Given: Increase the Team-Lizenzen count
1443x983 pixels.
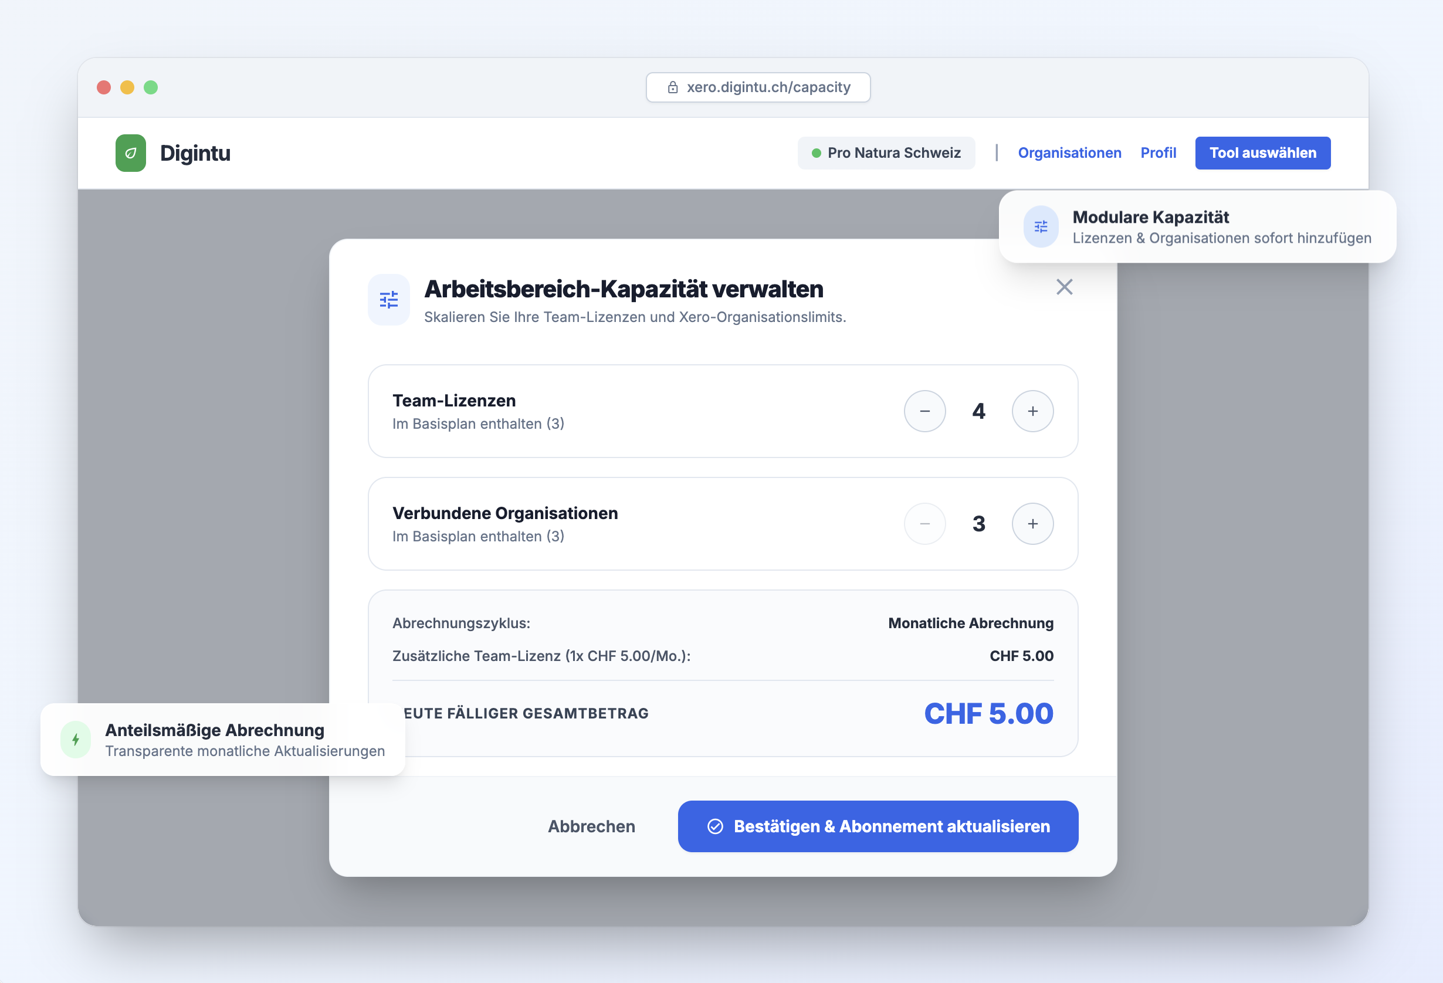Looking at the screenshot, I should 1032,411.
